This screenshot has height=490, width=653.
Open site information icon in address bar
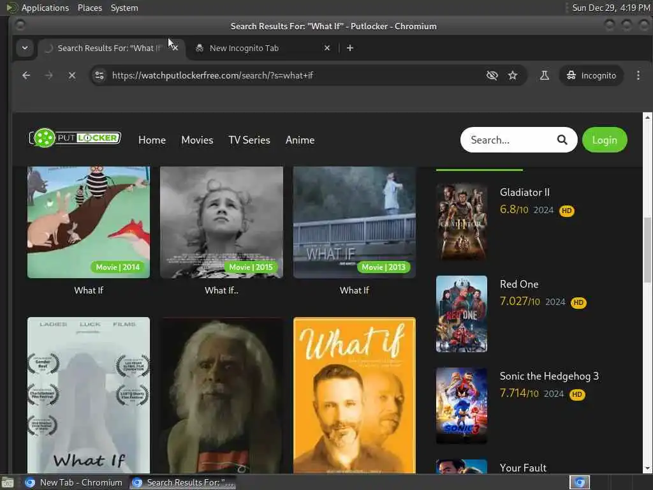click(99, 75)
